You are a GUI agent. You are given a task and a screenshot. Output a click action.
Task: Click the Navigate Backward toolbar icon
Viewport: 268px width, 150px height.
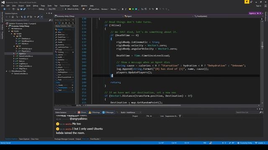(x=5, y=9)
